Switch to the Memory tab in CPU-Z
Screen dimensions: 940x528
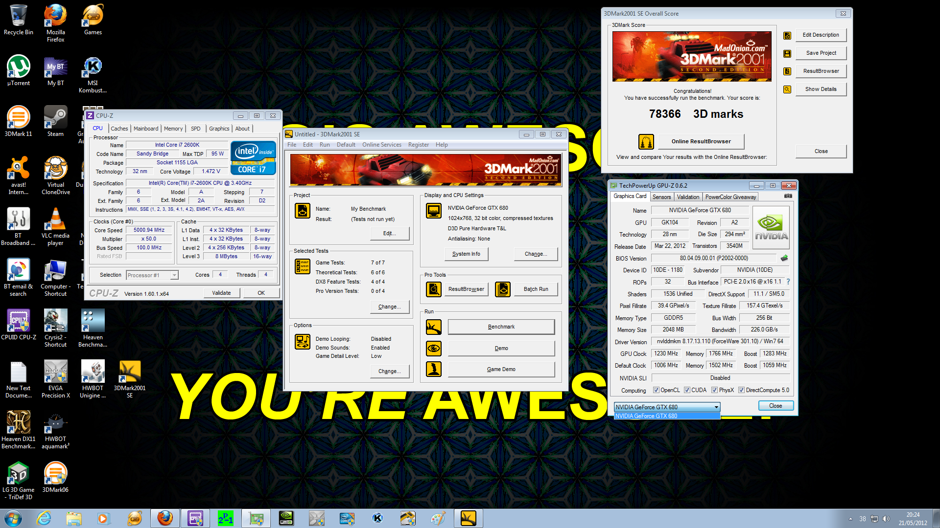point(173,129)
